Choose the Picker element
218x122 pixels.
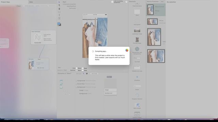(x=137, y=87)
